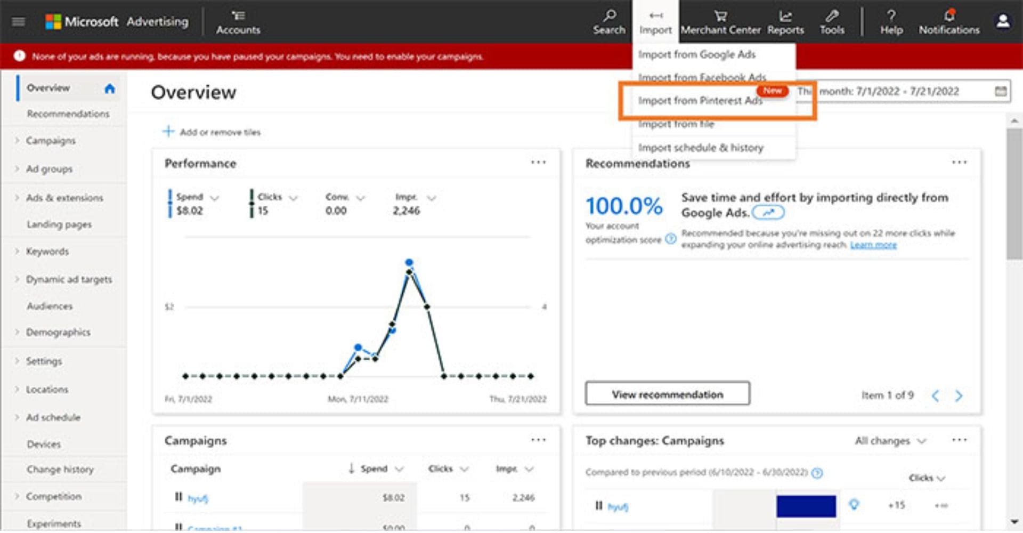Image resolution: width=1023 pixels, height=533 pixels.
Task: Open the Tools wrench icon
Action: click(x=832, y=16)
